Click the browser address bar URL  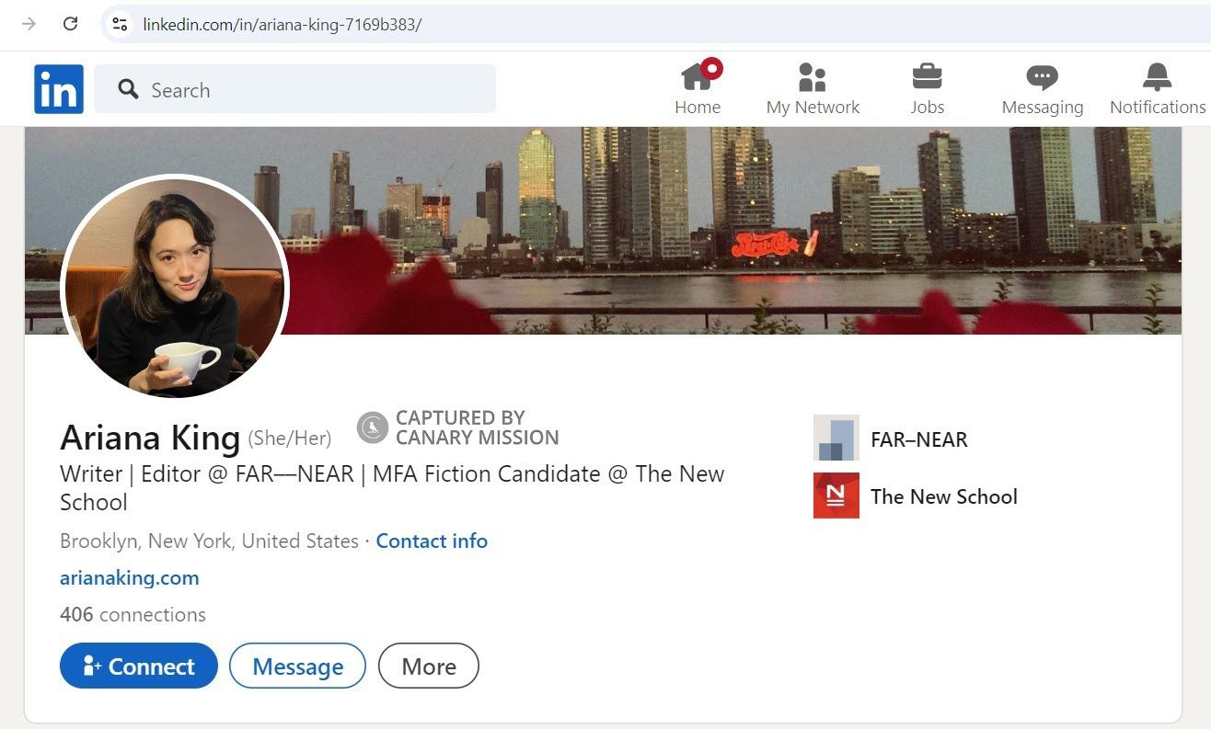[282, 24]
